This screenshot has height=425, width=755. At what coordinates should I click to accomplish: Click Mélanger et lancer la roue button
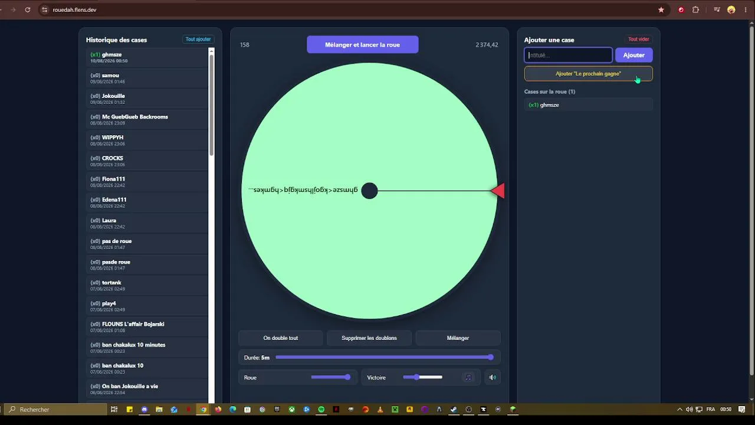click(x=363, y=44)
